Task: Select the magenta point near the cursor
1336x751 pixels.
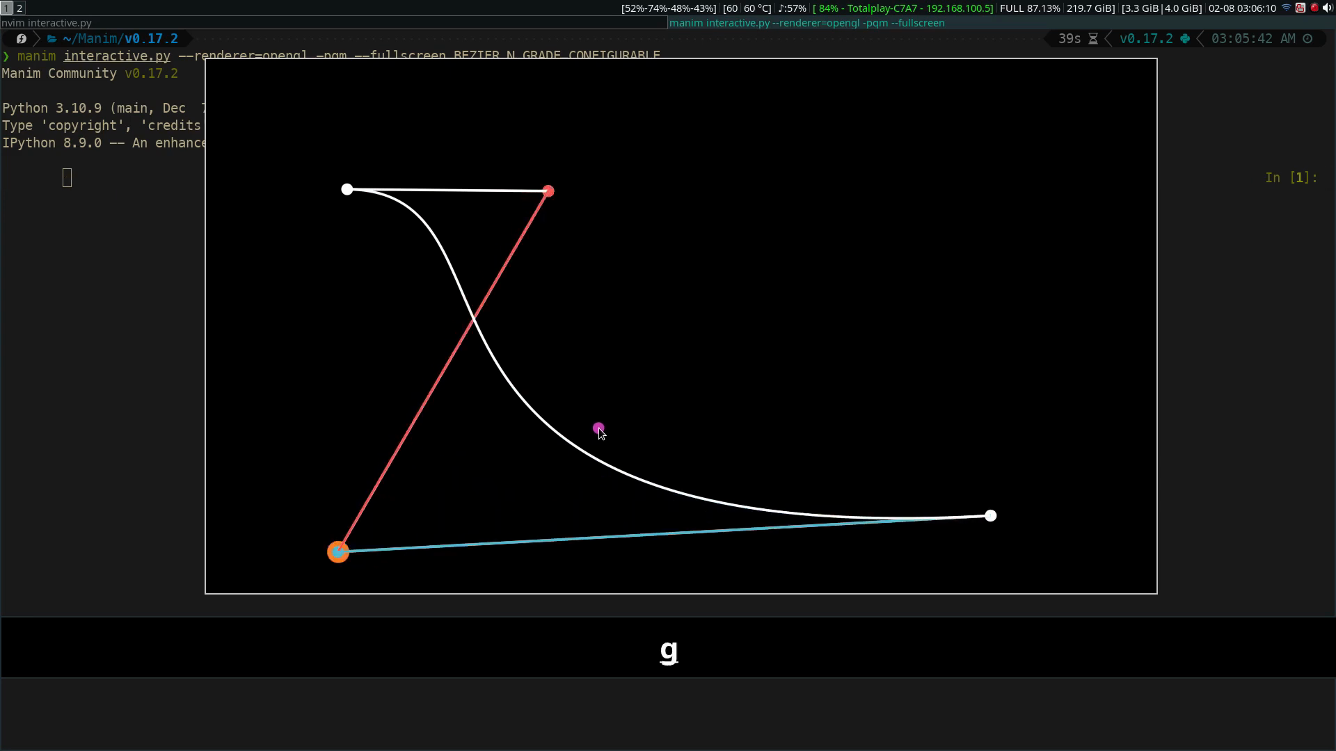Action: pos(598,427)
